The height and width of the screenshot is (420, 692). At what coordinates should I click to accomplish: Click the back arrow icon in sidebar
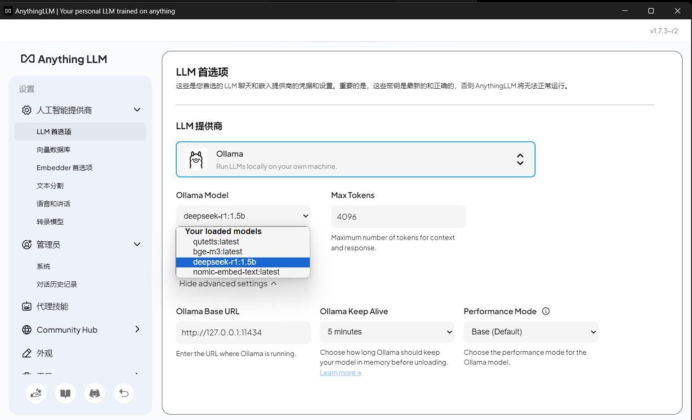[x=124, y=393]
